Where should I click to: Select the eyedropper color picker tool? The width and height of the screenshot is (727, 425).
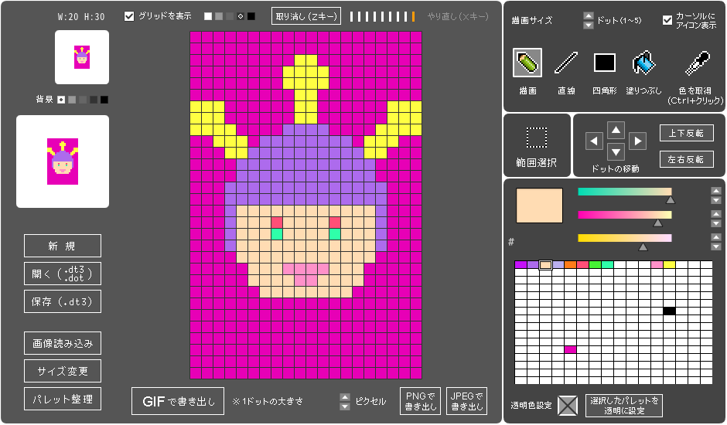click(700, 63)
